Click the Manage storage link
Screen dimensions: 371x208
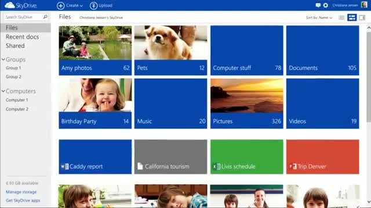[21, 192]
